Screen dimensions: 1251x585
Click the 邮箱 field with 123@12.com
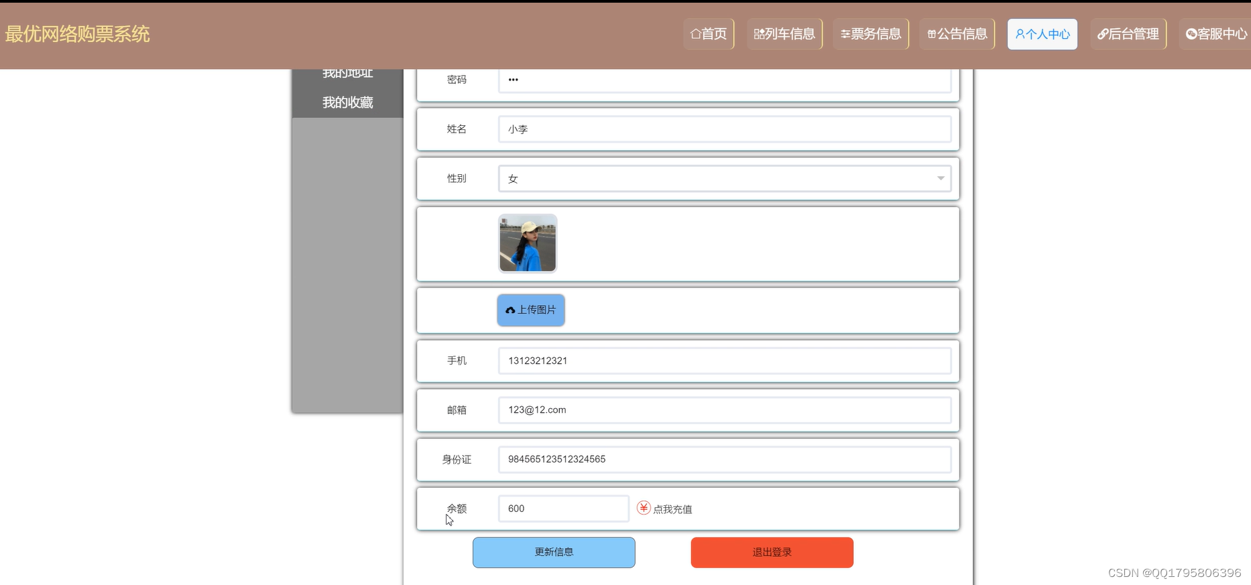725,410
